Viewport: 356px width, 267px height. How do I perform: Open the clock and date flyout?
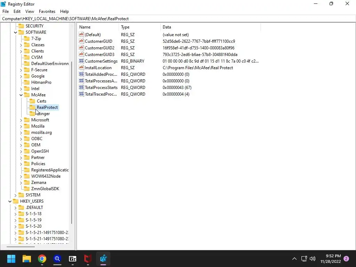(331, 259)
